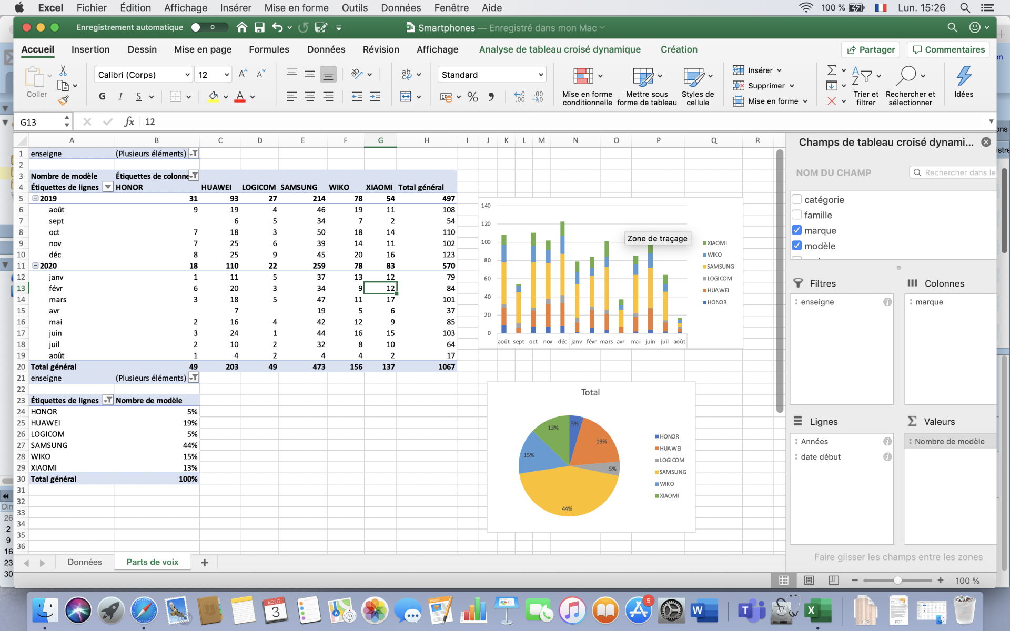This screenshot has width=1010, height=631.
Task: Open the Données sheet tab
Action: 84,562
